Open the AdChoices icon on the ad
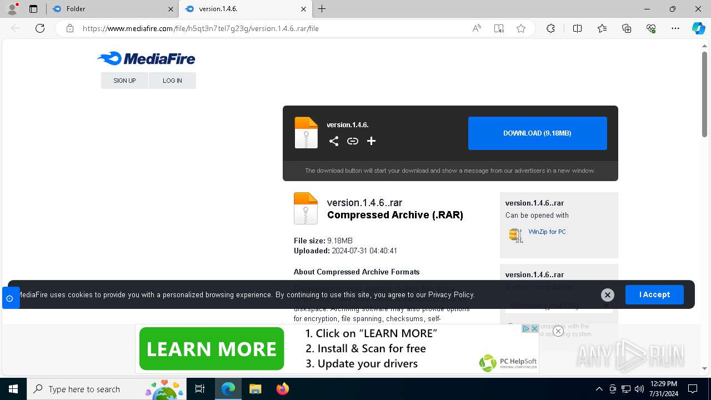This screenshot has width=711, height=400. (525, 329)
